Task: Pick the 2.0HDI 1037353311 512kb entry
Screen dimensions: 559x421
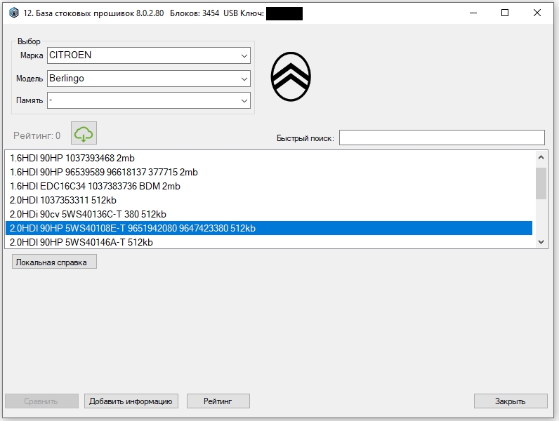Action: (x=269, y=200)
